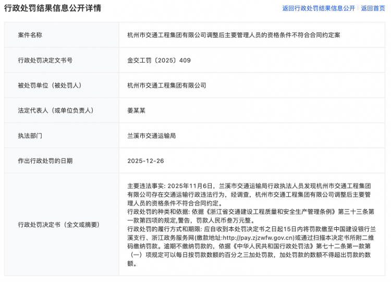Click the 返回行政处罚结果信息公开 link
This screenshot has width=391, height=282.
click(x=318, y=8)
